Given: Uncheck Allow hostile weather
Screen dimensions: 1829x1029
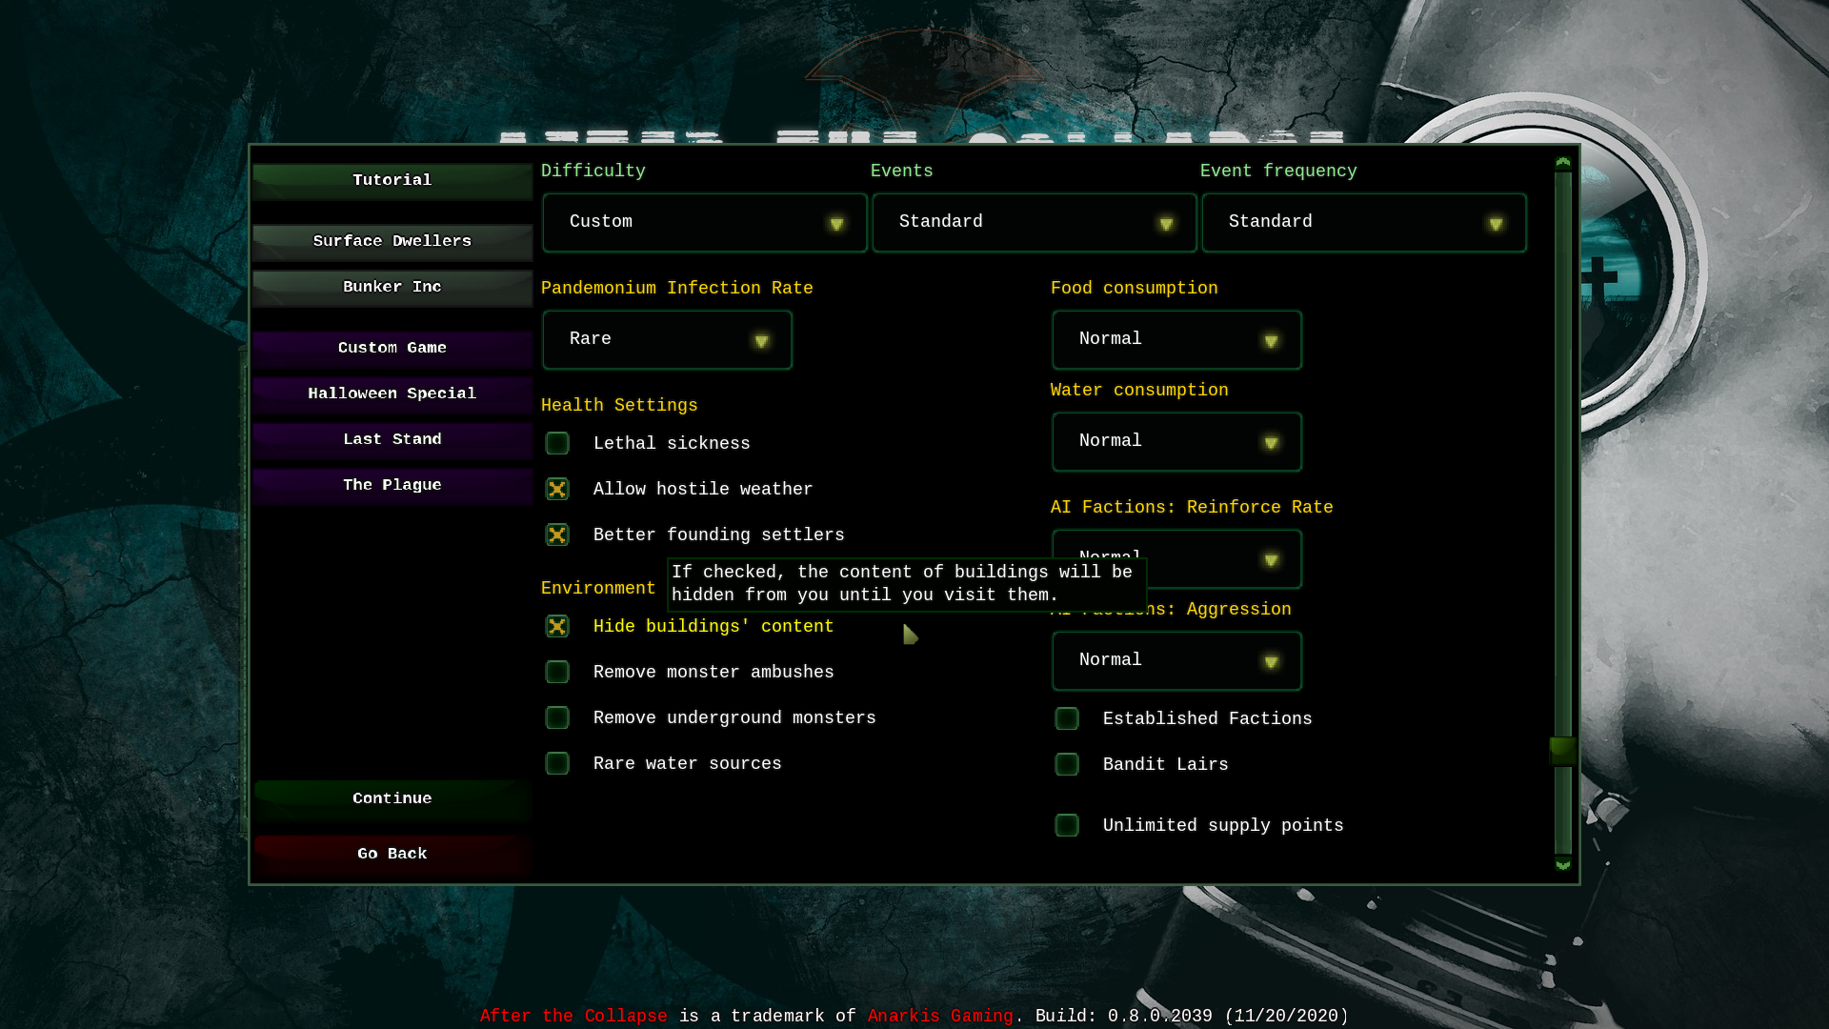Looking at the screenshot, I should point(557,490).
